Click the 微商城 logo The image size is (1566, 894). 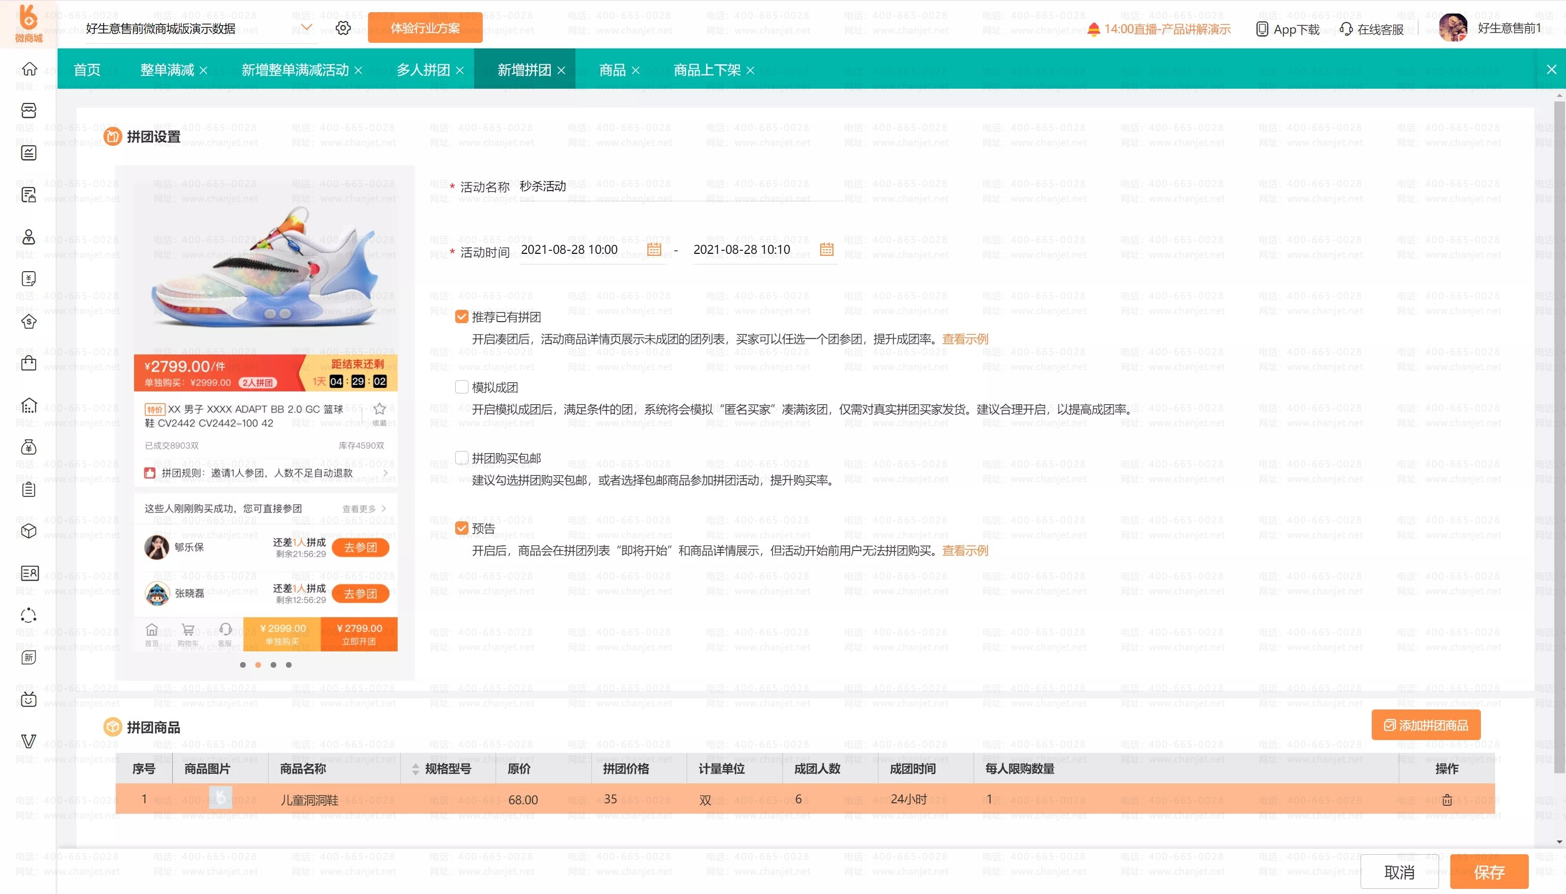[28, 23]
